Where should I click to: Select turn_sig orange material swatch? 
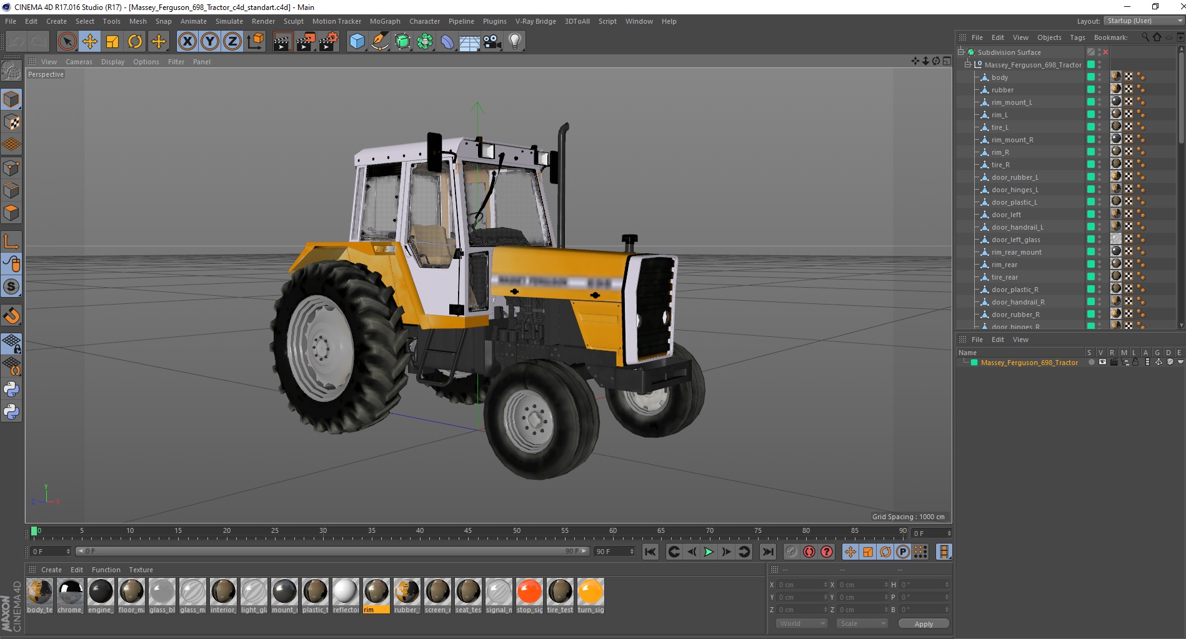(591, 595)
